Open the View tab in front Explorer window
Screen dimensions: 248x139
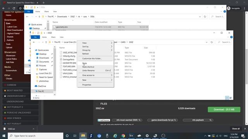coord(62,37)
